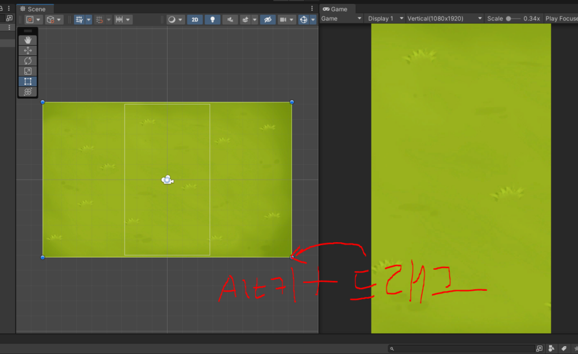578x354 pixels.
Task: Switch to the Scene tab
Action: click(36, 9)
